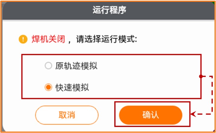
Task: Click the orange filled dot of the selected radio
Action: [48, 87]
